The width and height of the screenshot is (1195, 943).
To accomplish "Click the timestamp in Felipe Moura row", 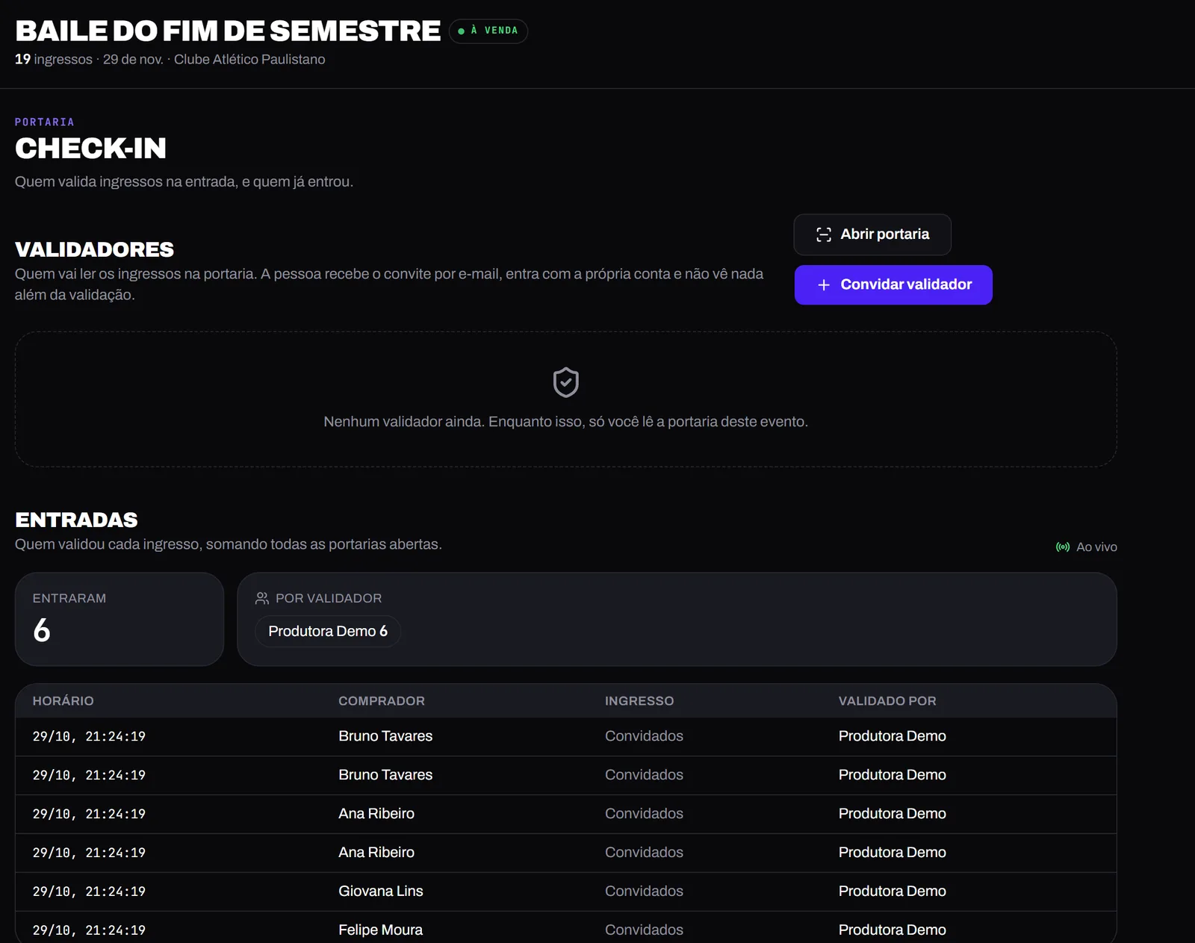I will pyautogui.click(x=89, y=930).
